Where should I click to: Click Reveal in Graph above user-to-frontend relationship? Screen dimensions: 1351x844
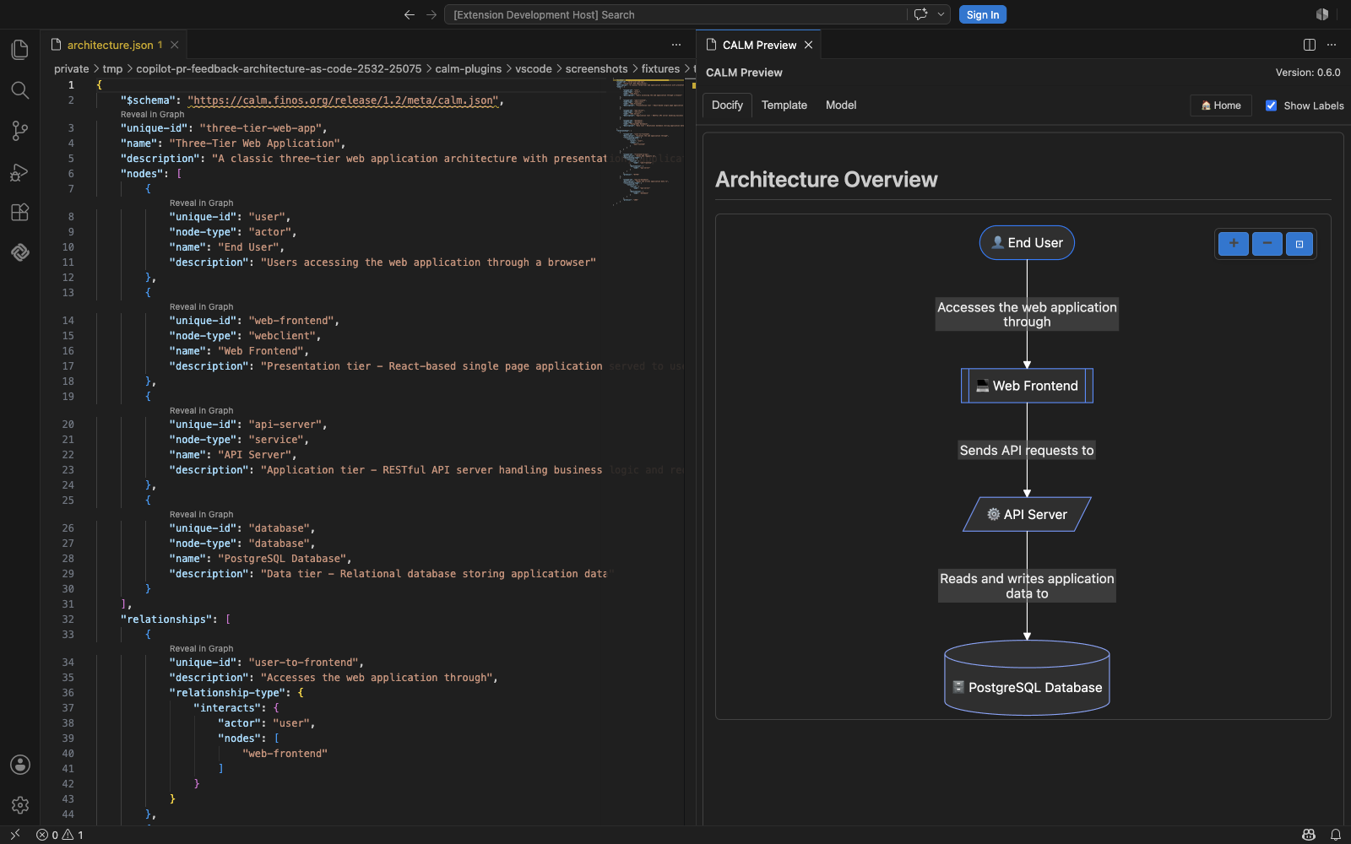(x=201, y=649)
